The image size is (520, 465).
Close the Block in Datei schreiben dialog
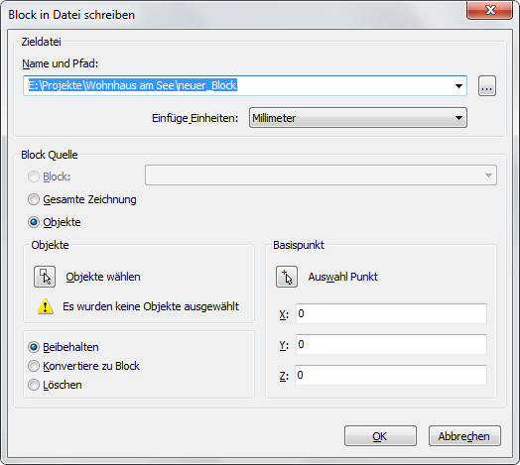(x=489, y=10)
